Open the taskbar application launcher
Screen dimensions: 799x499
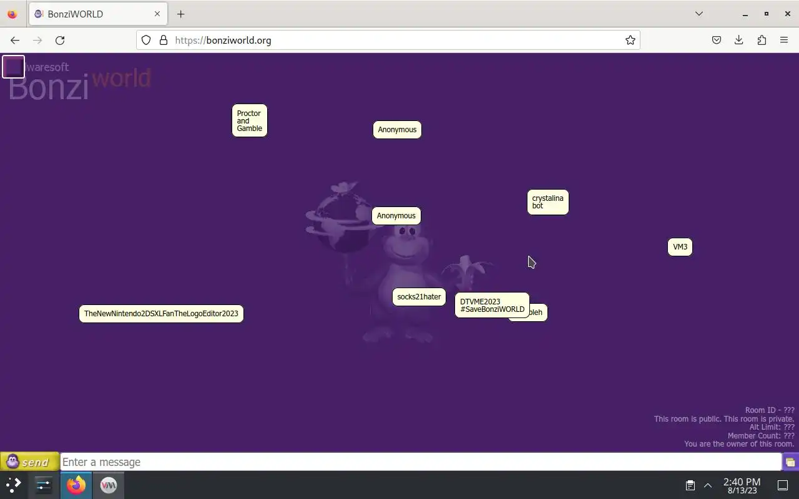(x=14, y=485)
